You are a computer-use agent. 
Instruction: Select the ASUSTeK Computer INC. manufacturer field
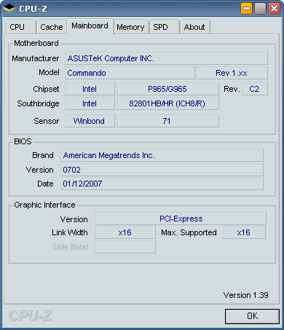(x=166, y=58)
